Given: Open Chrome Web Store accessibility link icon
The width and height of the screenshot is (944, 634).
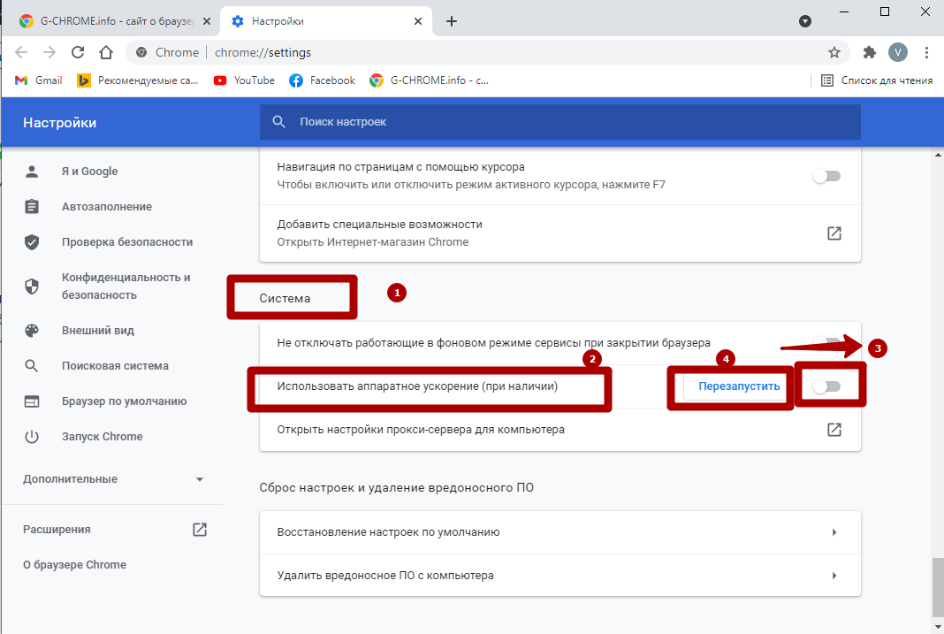Looking at the screenshot, I should click(x=834, y=233).
